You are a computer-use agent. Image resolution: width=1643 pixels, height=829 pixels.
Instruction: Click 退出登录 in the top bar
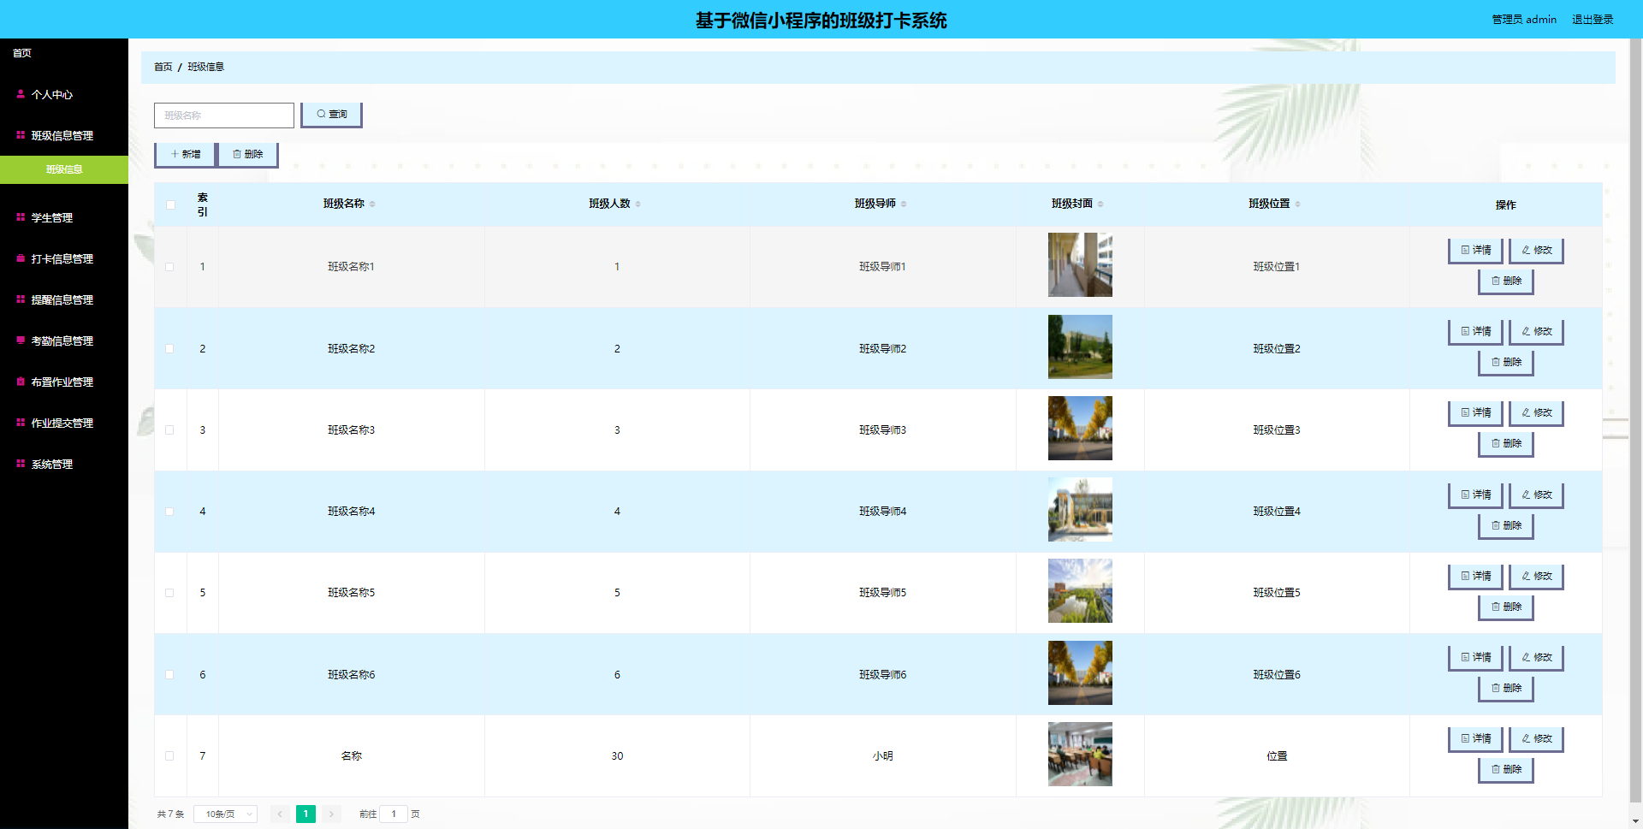coord(1592,19)
